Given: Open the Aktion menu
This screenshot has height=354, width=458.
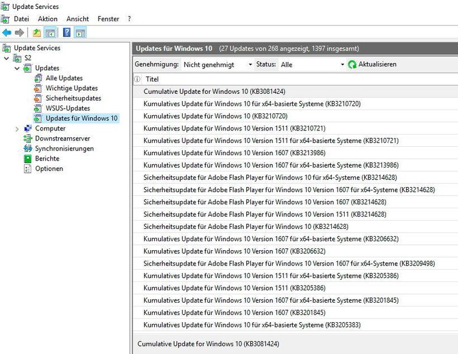Looking at the screenshot, I should pyautogui.click(x=48, y=19).
